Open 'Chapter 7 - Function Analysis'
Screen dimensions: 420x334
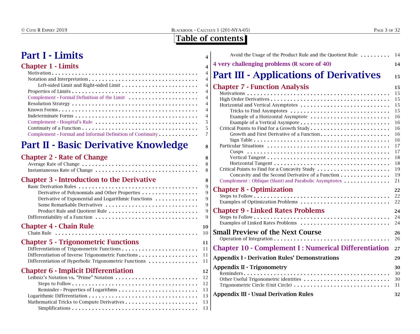(x=261, y=87)
